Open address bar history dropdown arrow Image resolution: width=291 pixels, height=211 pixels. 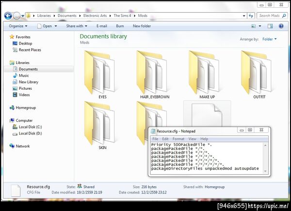(244, 16)
